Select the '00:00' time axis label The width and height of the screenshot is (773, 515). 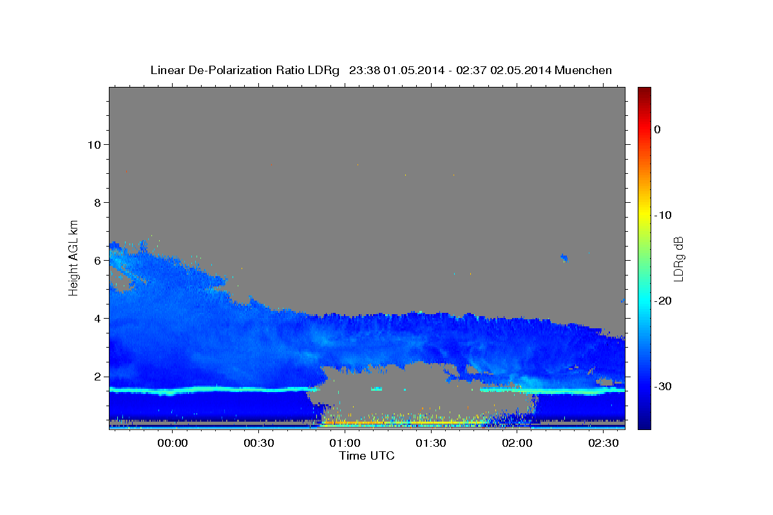(x=173, y=444)
